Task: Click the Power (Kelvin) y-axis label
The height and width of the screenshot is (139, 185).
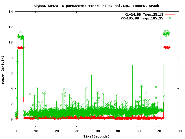Action: [3, 70]
